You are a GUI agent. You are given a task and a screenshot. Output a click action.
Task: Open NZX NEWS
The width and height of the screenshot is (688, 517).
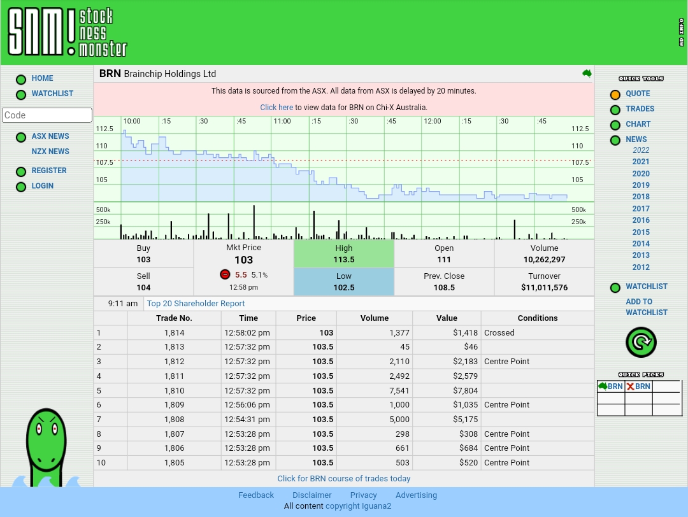coord(50,152)
